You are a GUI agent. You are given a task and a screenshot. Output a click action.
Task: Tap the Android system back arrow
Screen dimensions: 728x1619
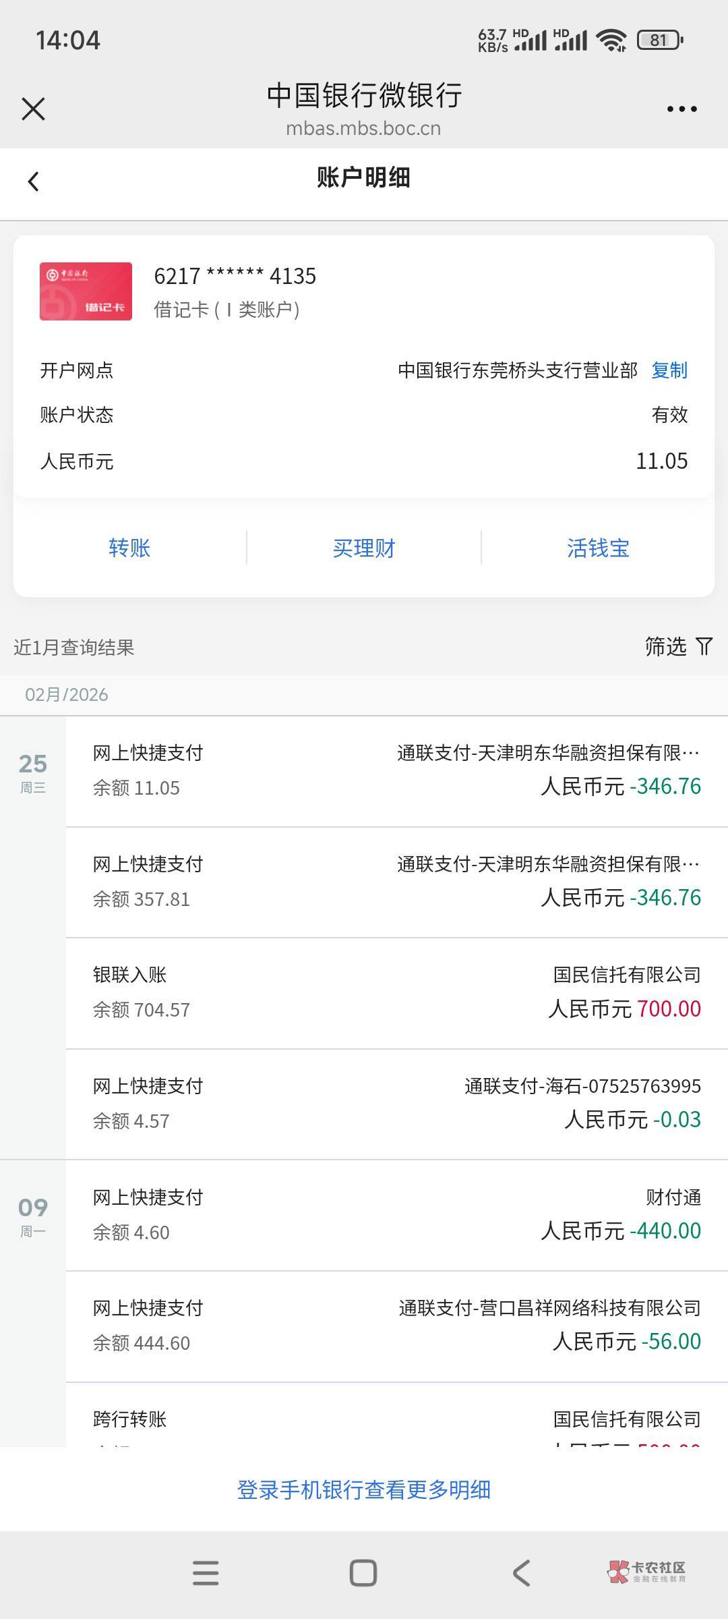coord(521,1573)
